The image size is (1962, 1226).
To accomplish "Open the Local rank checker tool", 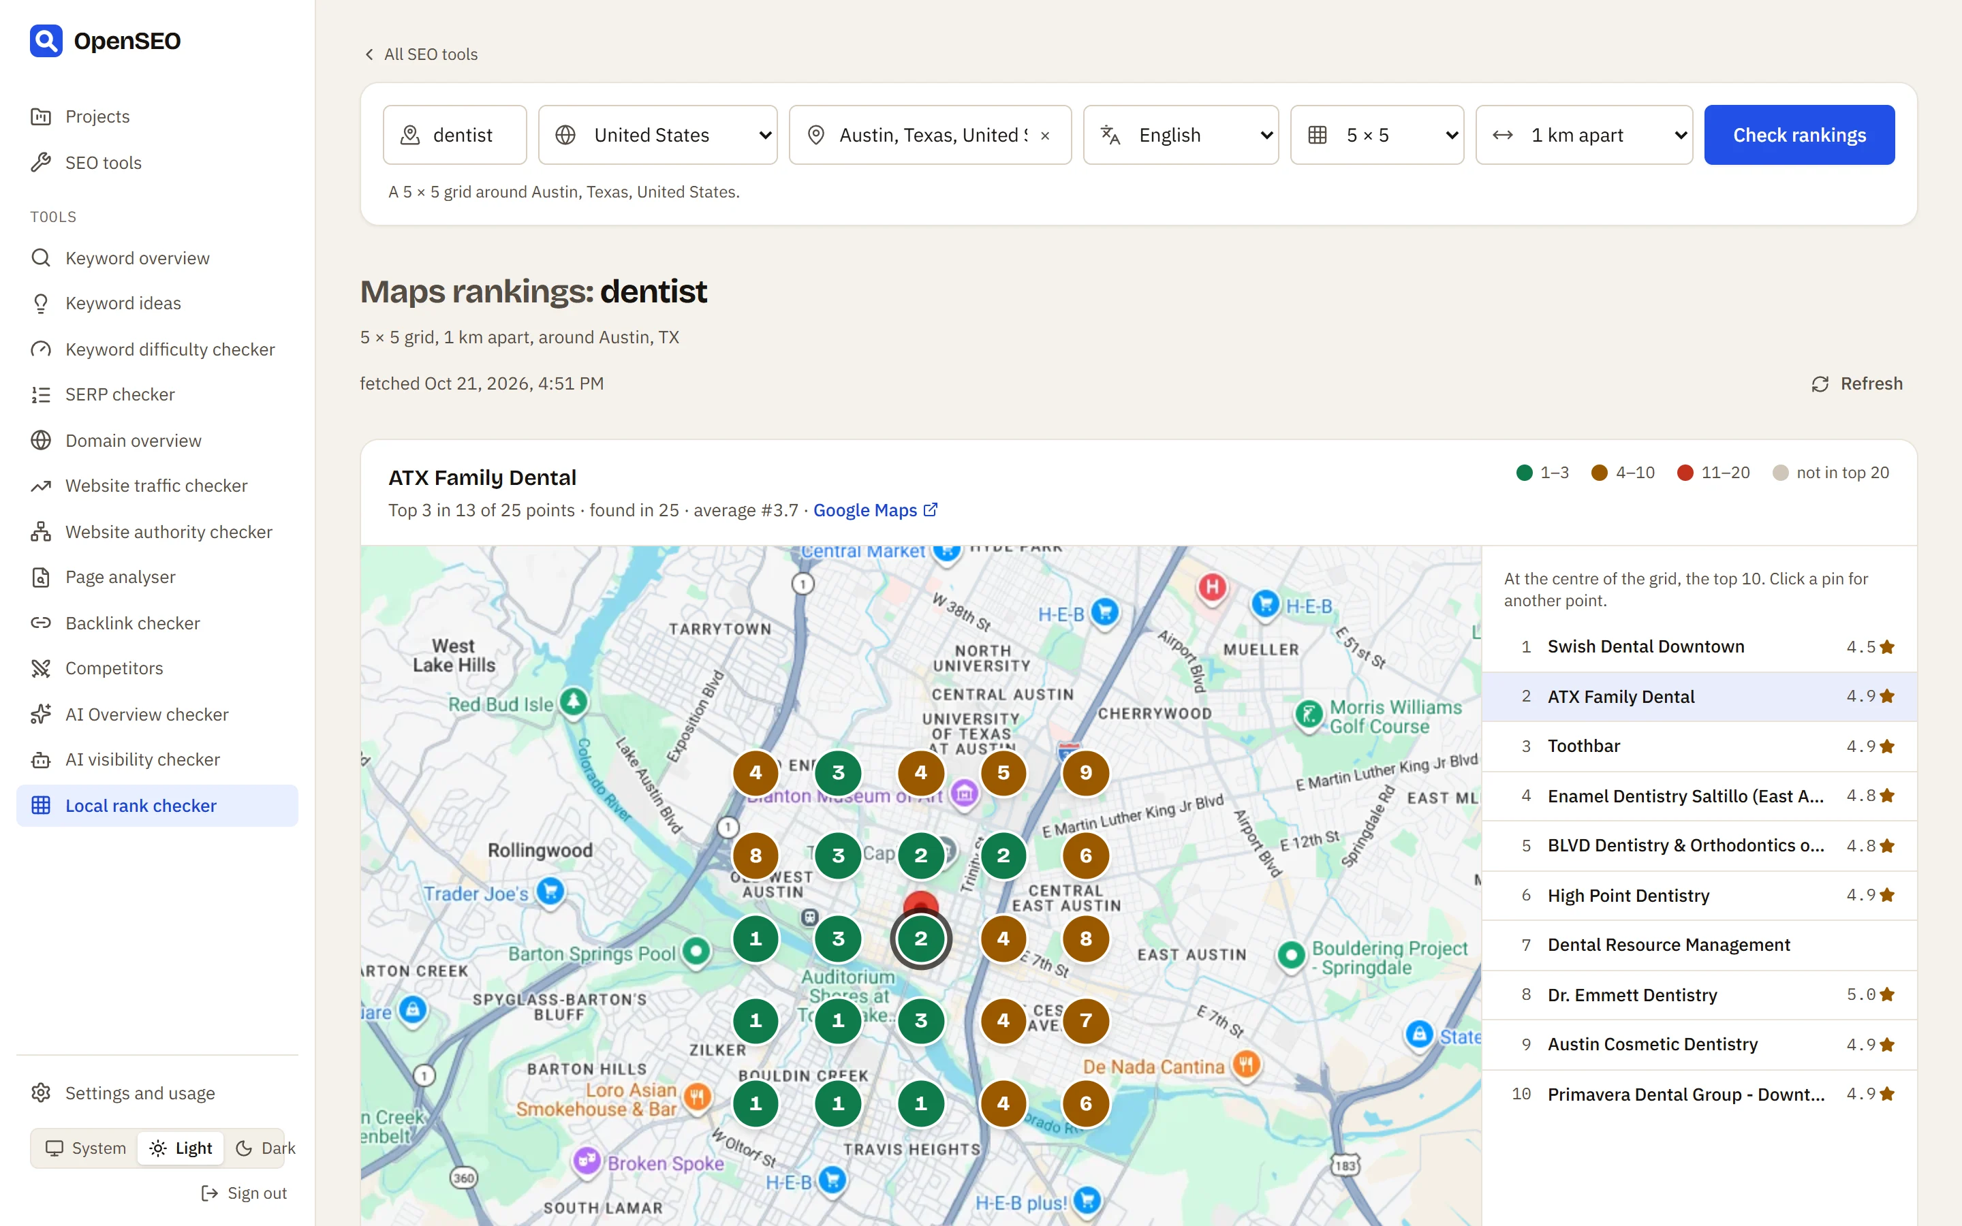I will pyautogui.click(x=157, y=805).
